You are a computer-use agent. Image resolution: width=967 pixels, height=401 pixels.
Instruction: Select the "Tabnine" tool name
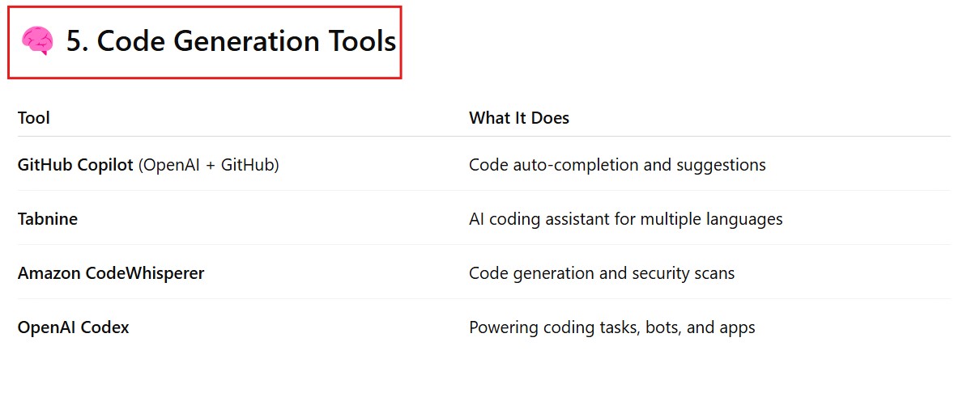(48, 219)
